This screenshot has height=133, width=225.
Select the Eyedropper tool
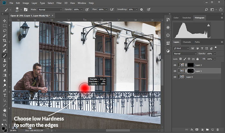pos(4,45)
